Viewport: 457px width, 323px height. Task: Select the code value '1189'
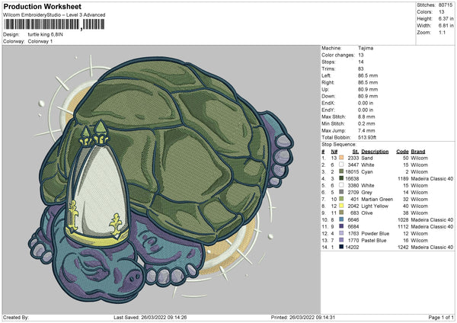pyautogui.click(x=403, y=179)
